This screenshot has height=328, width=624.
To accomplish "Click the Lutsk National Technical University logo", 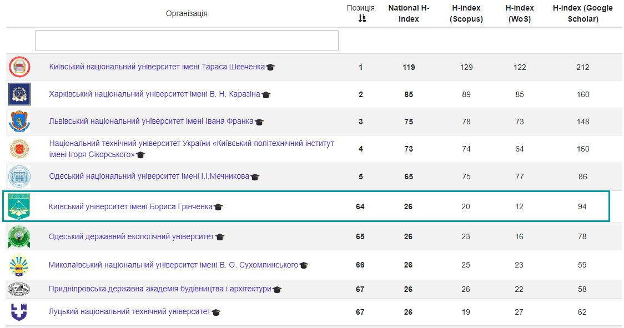I will point(19,312).
